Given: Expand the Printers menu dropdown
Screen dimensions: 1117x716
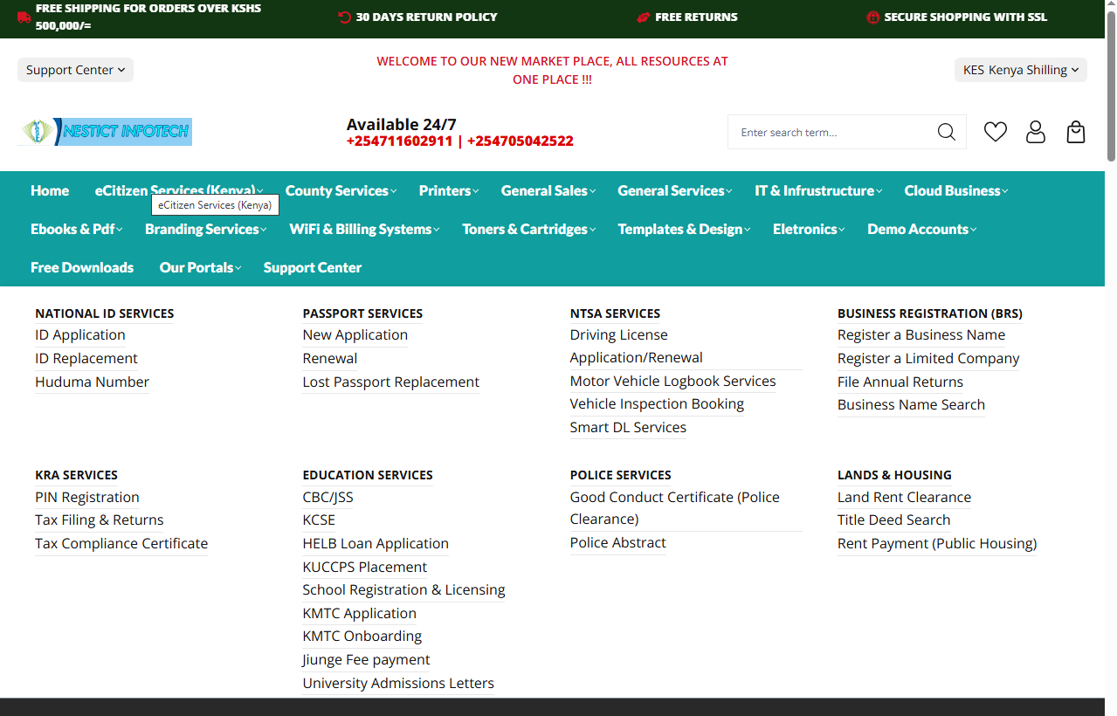Looking at the screenshot, I should [x=448, y=190].
